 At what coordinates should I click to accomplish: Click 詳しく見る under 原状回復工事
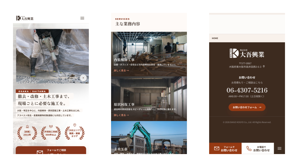click(x=121, y=115)
